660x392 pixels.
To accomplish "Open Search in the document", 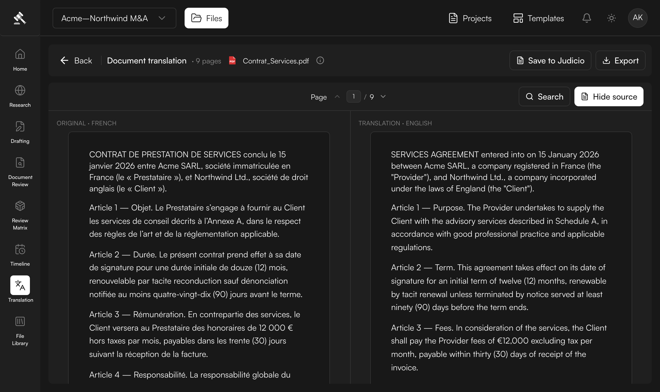I will tap(544, 96).
